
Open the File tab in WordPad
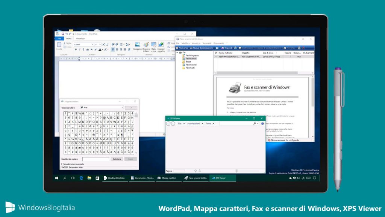pos(59,39)
